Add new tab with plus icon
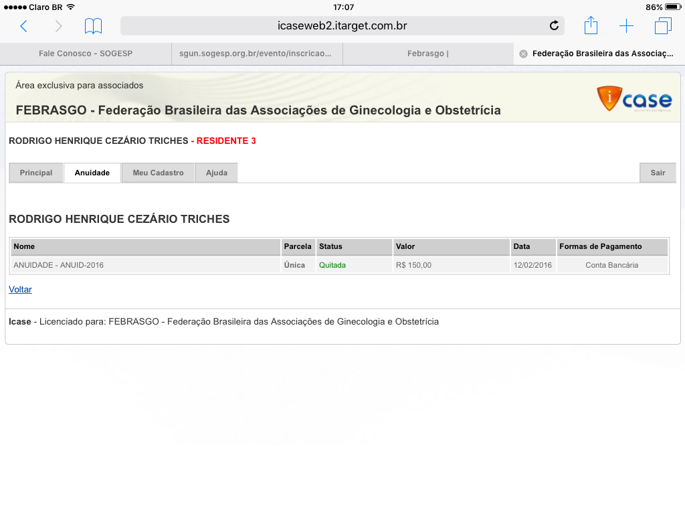685x514 pixels. (626, 26)
